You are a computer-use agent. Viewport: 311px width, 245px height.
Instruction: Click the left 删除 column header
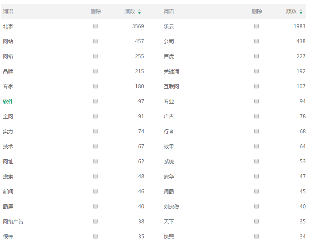click(96, 12)
